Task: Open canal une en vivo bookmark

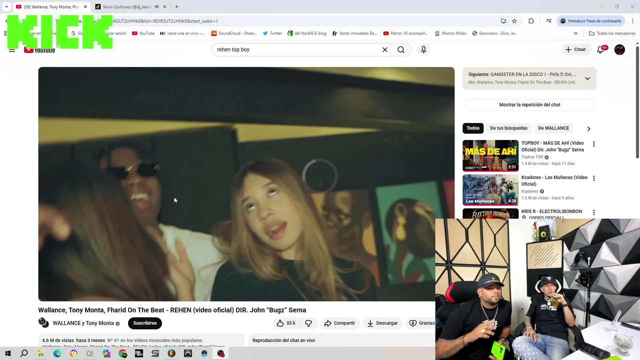Action: [x=182, y=33]
